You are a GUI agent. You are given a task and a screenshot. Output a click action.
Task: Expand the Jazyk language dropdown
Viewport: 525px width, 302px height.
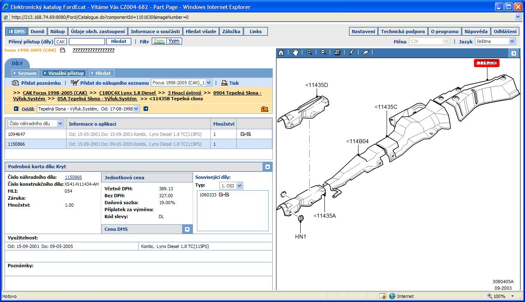pos(512,41)
